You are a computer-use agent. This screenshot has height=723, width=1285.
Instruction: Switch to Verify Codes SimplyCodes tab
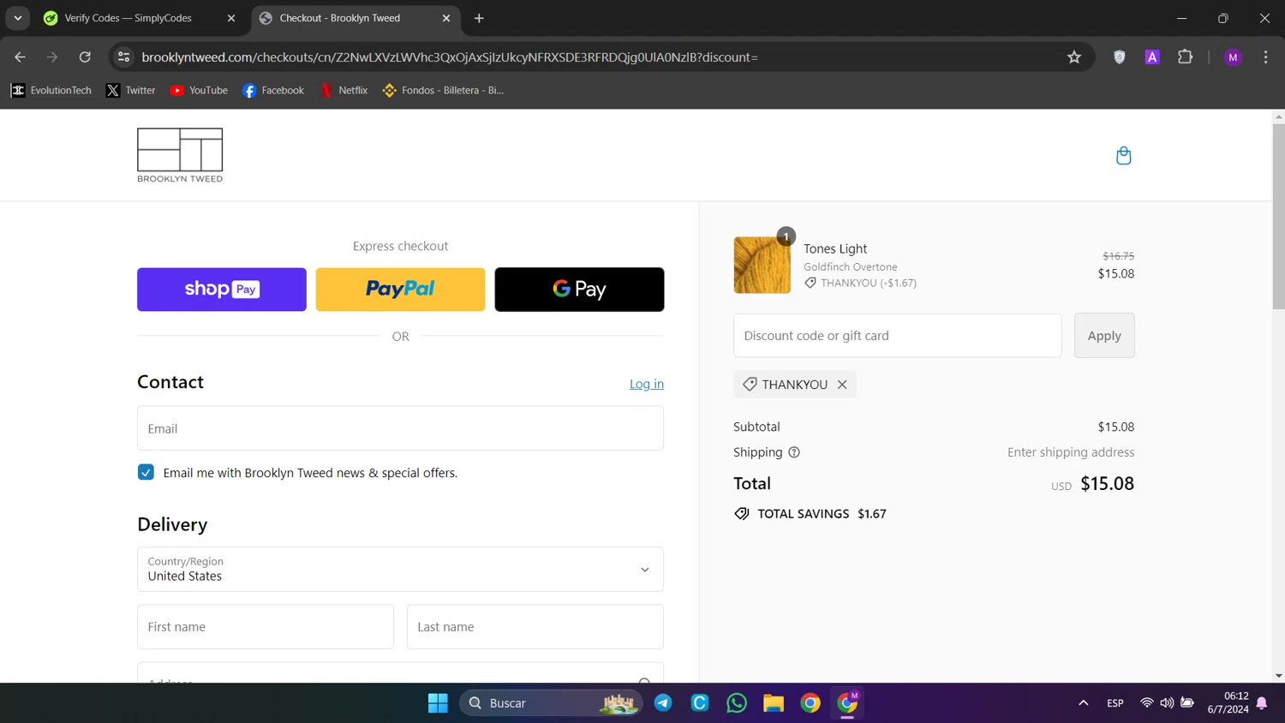(x=141, y=18)
